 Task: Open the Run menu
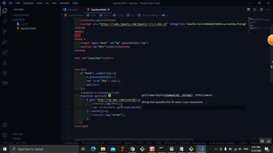point(54,3)
